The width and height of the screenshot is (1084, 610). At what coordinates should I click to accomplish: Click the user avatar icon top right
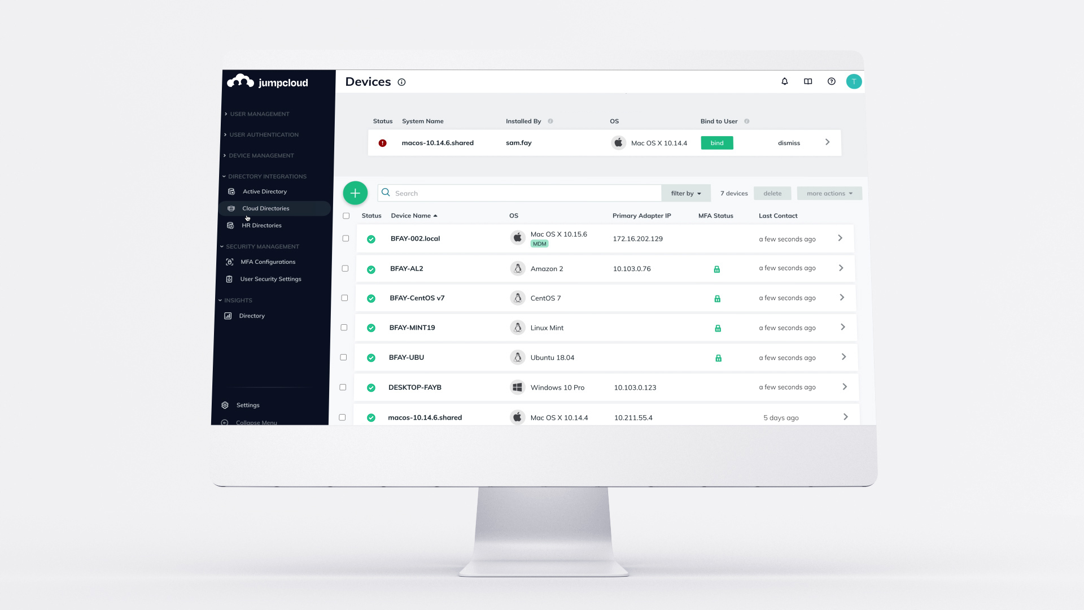tap(854, 81)
